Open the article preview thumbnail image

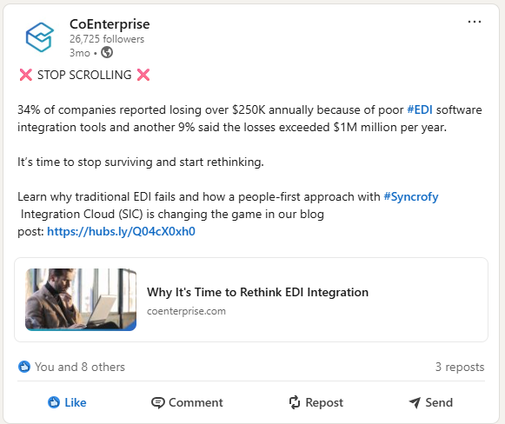pos(81,300)
